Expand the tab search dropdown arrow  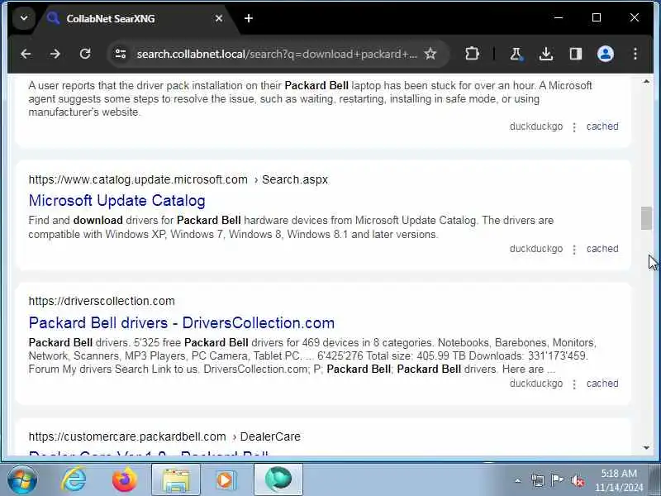click(24, 18)
